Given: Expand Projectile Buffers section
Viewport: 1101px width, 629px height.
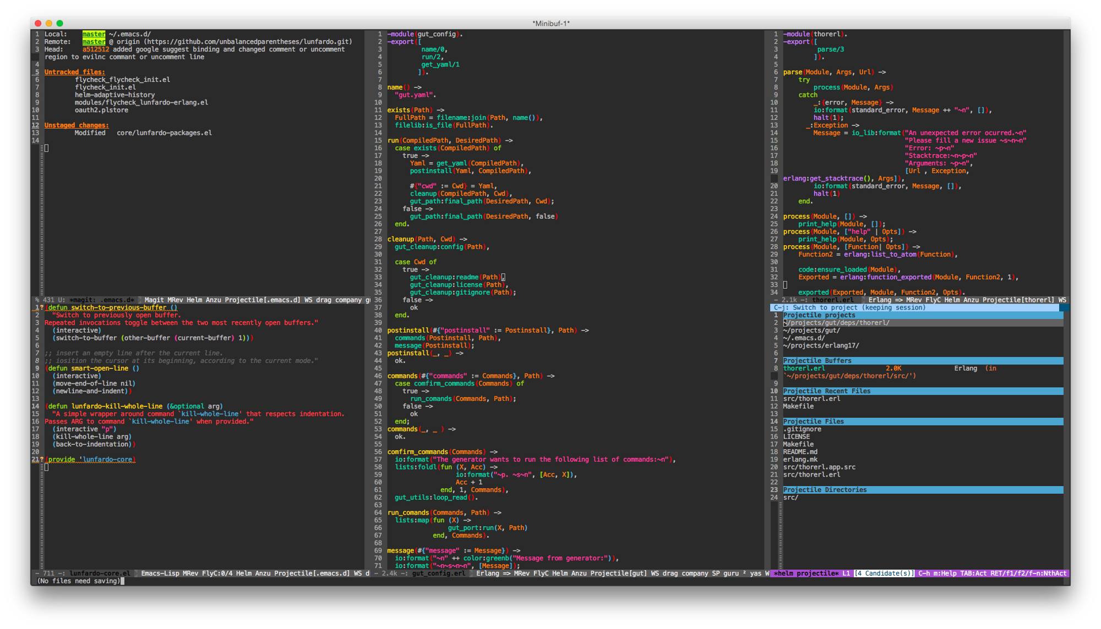Looking at the screenshot, I should click(x=820, y=361).
